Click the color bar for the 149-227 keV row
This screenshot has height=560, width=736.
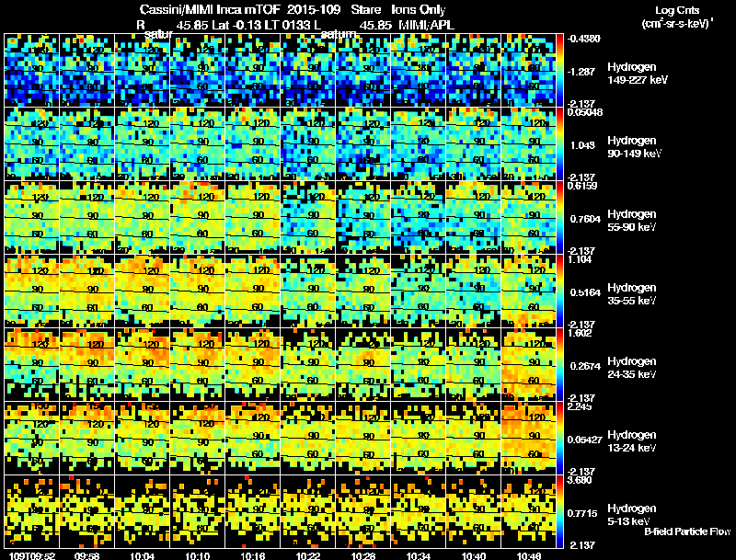[559, 70]
